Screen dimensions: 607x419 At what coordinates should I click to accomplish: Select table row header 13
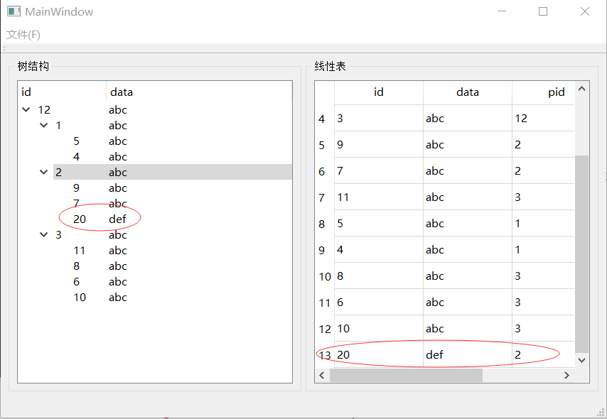[325, 355]
